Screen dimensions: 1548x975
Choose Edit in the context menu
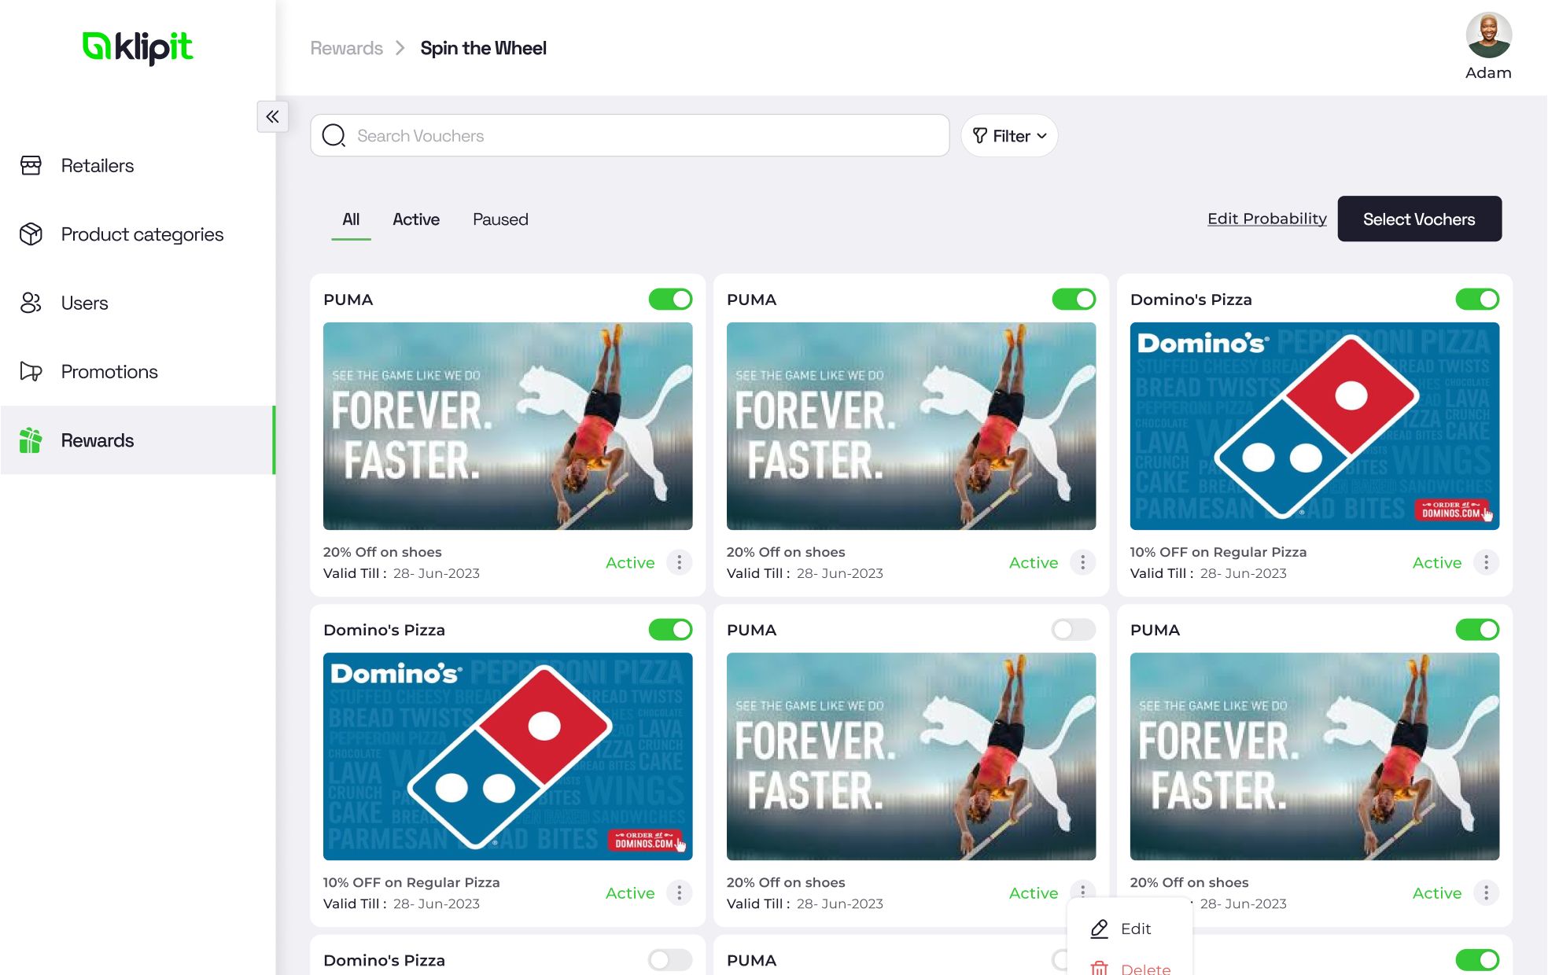1130,929
